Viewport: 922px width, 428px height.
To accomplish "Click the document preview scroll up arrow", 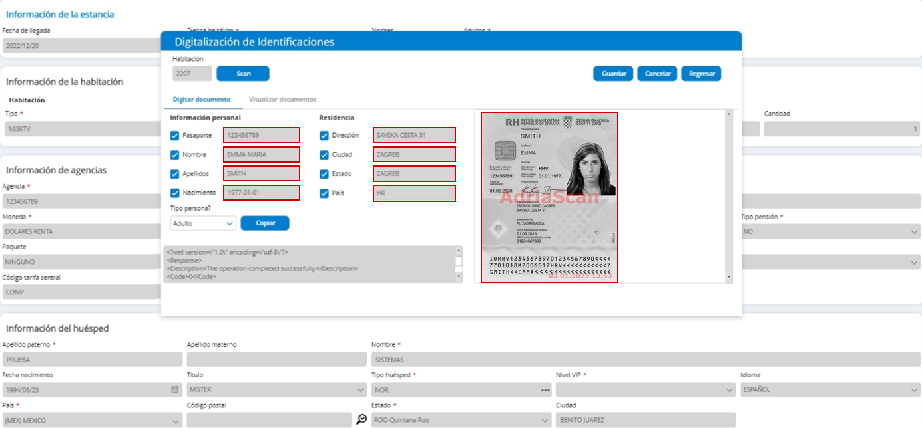I will pos(728,114).
